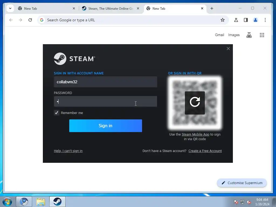Open the network tray icon
276x207 pixels.
tap(242, 202)
